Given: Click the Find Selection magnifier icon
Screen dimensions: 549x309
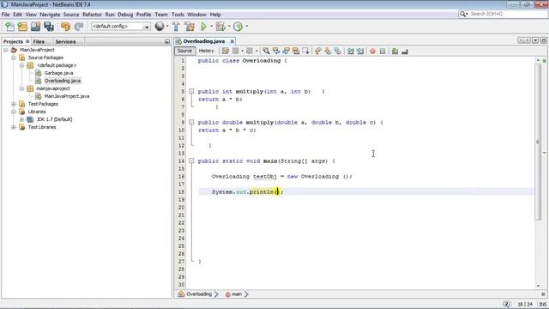Looking at the screenshot, I should (266, 51).
